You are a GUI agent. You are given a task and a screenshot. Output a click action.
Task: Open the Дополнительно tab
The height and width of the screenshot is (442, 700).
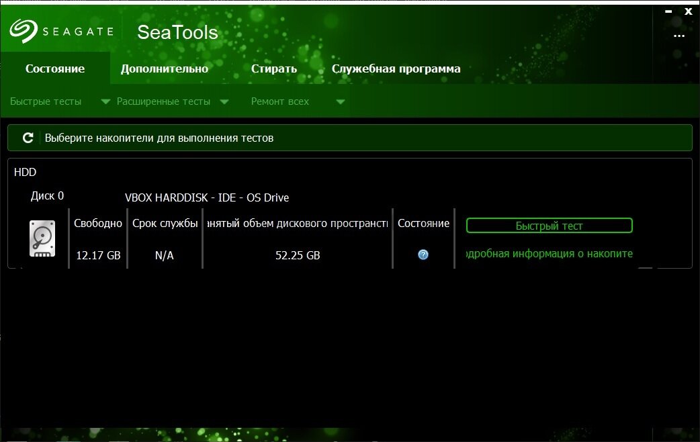[x=165, y=69]
